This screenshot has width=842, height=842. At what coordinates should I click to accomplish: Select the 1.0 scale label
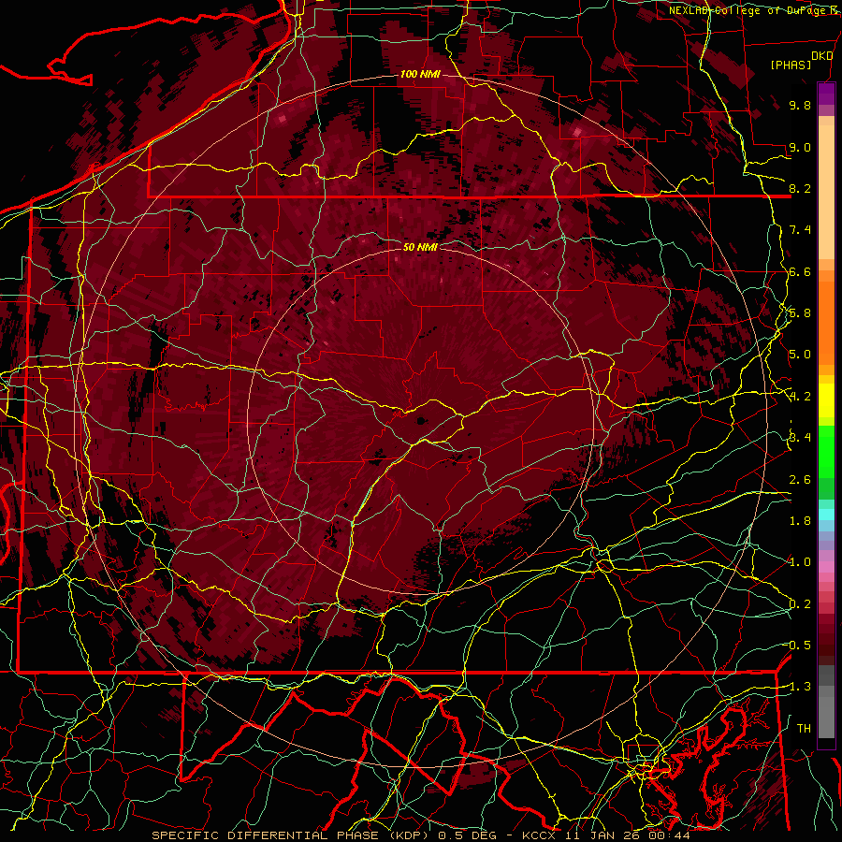point(800,562)
